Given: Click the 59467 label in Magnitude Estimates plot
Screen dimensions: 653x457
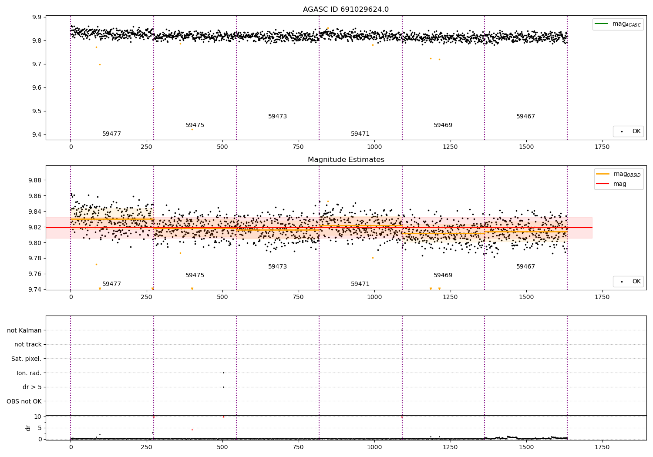Looking at the screenshot, I should (x=525, y=267).
